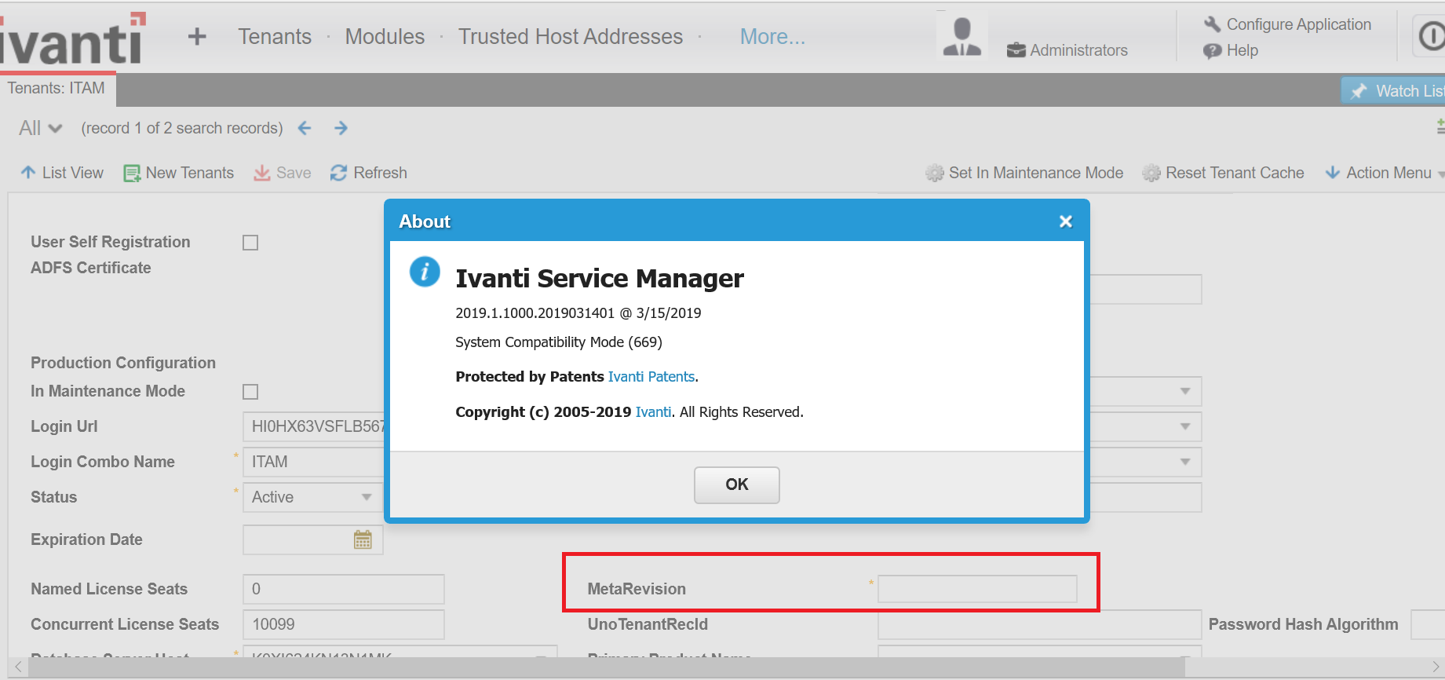
Task: Click the MetaRevision input field
Action: click(977, 589)
